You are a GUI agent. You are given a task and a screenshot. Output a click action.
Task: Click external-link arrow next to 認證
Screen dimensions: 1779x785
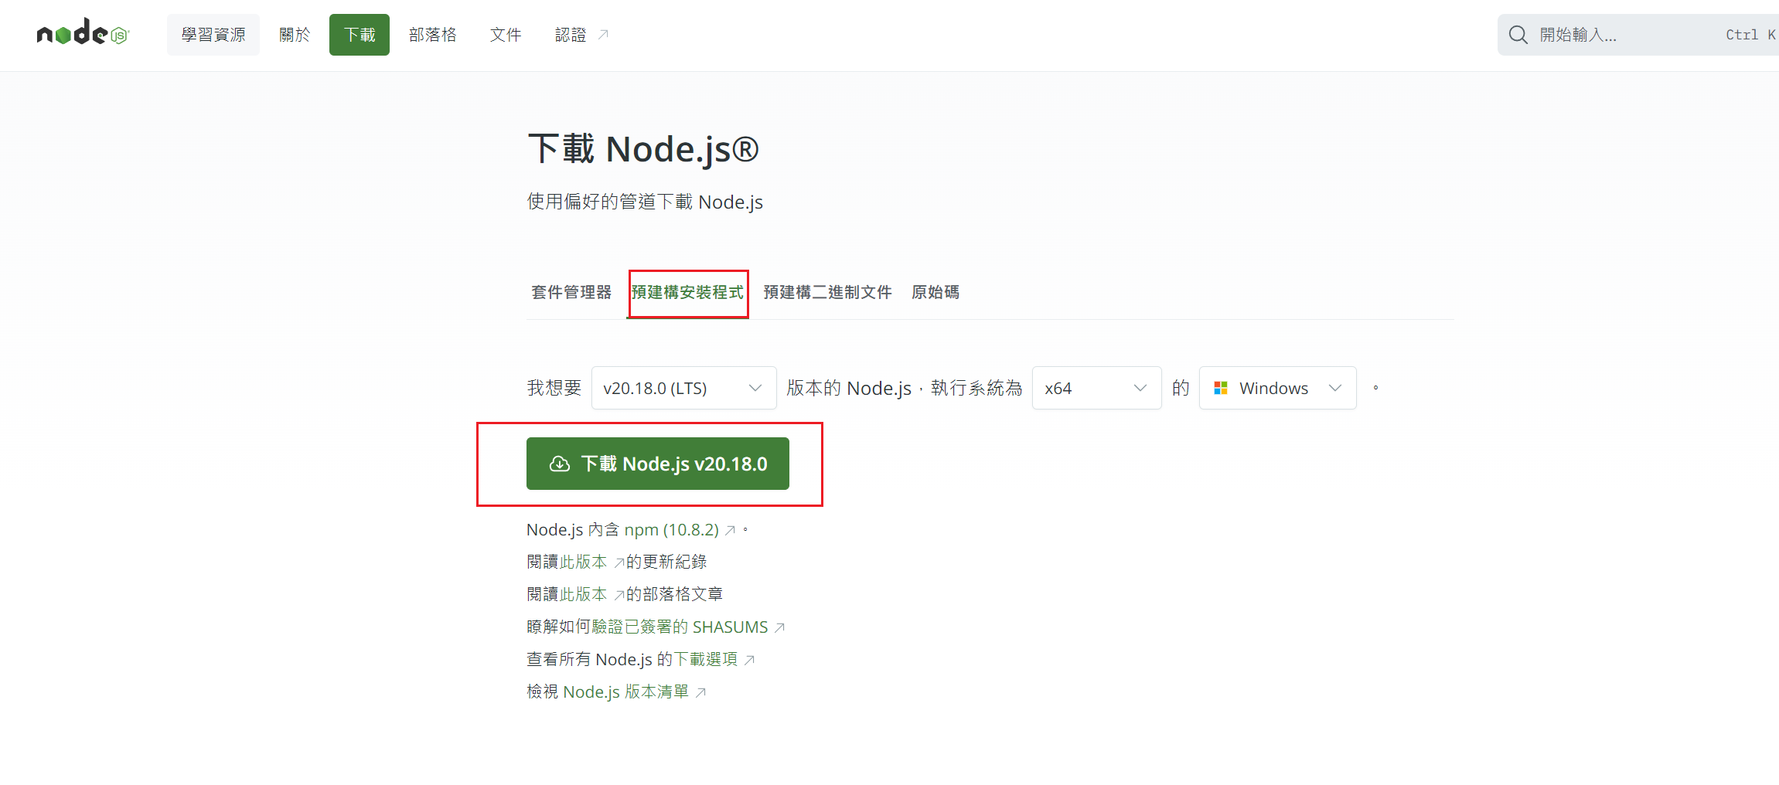pos(604,34)
